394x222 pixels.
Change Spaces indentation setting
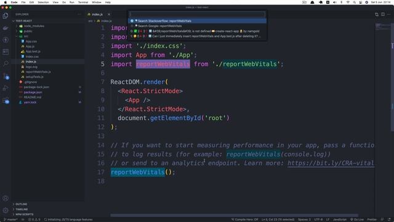coord(304,220)
